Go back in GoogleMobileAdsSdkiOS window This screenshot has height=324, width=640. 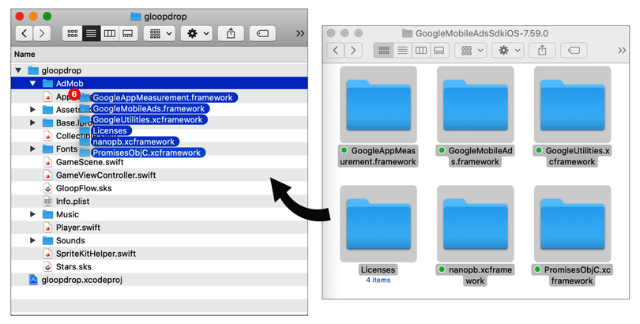click(336, 51)
